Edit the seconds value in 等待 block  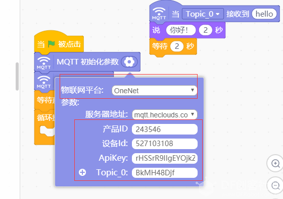[177, 46]
